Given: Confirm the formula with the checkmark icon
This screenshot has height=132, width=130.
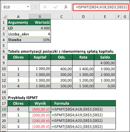Looking at the screenshot, I should tap(55, 7).
